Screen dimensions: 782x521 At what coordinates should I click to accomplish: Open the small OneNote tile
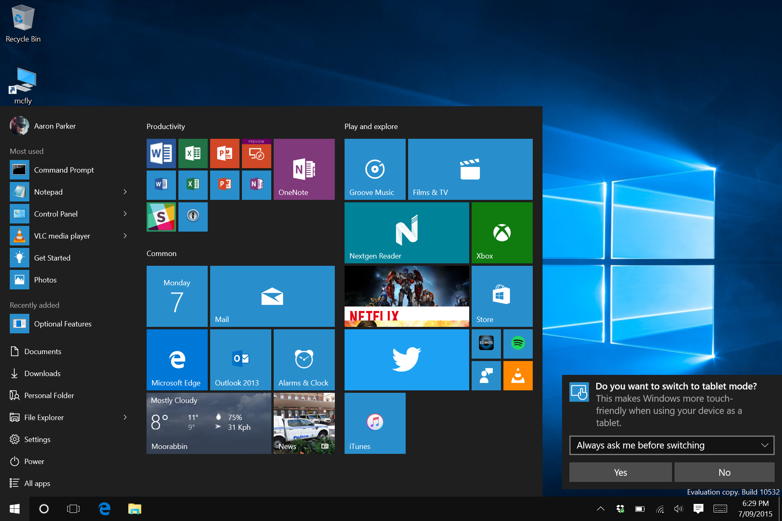tap(257, 185)
